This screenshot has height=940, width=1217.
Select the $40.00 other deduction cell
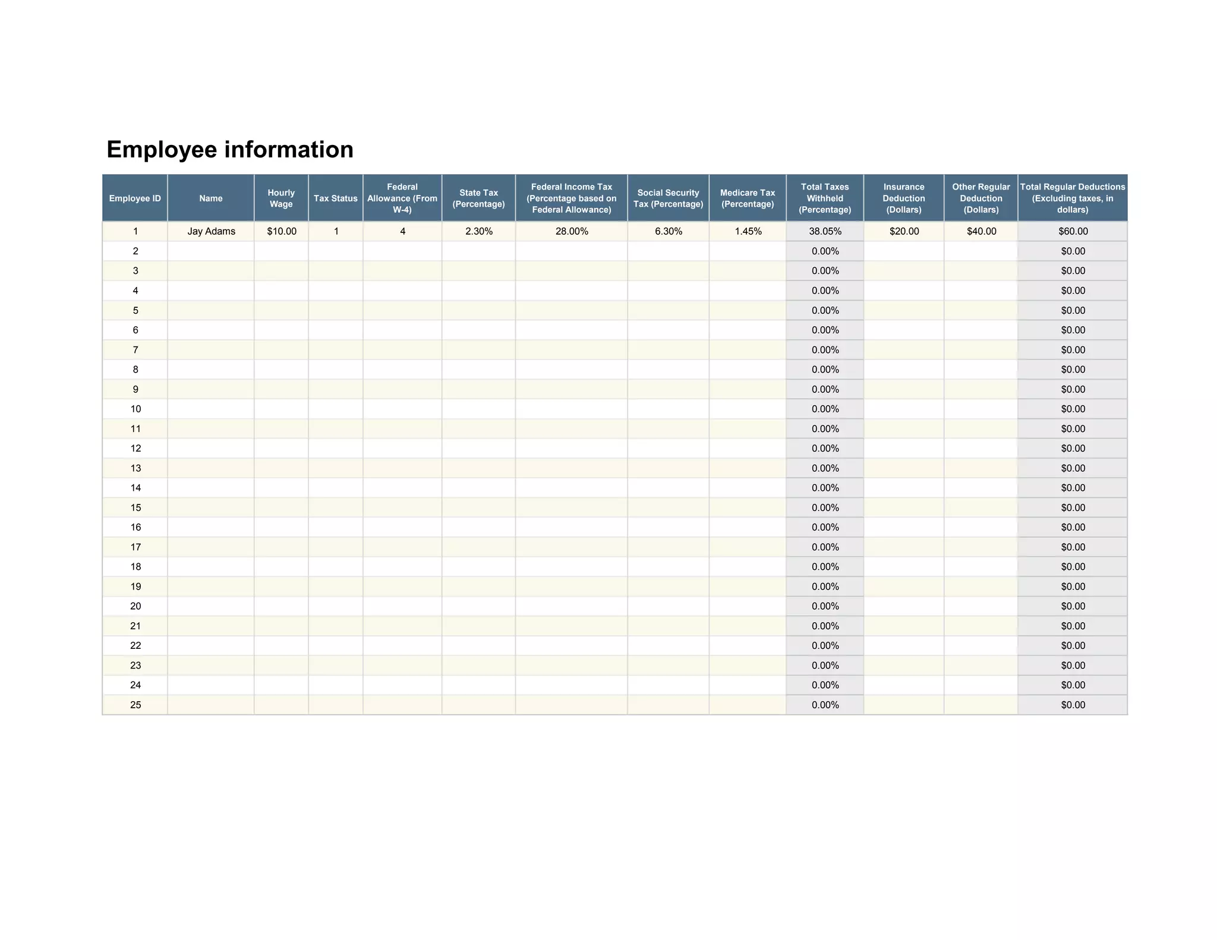(x=981, y=231)
